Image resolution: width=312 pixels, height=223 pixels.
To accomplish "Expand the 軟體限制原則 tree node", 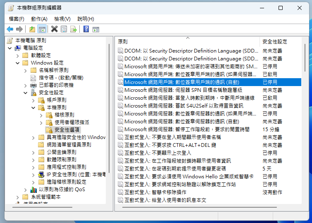I will 33,160.
